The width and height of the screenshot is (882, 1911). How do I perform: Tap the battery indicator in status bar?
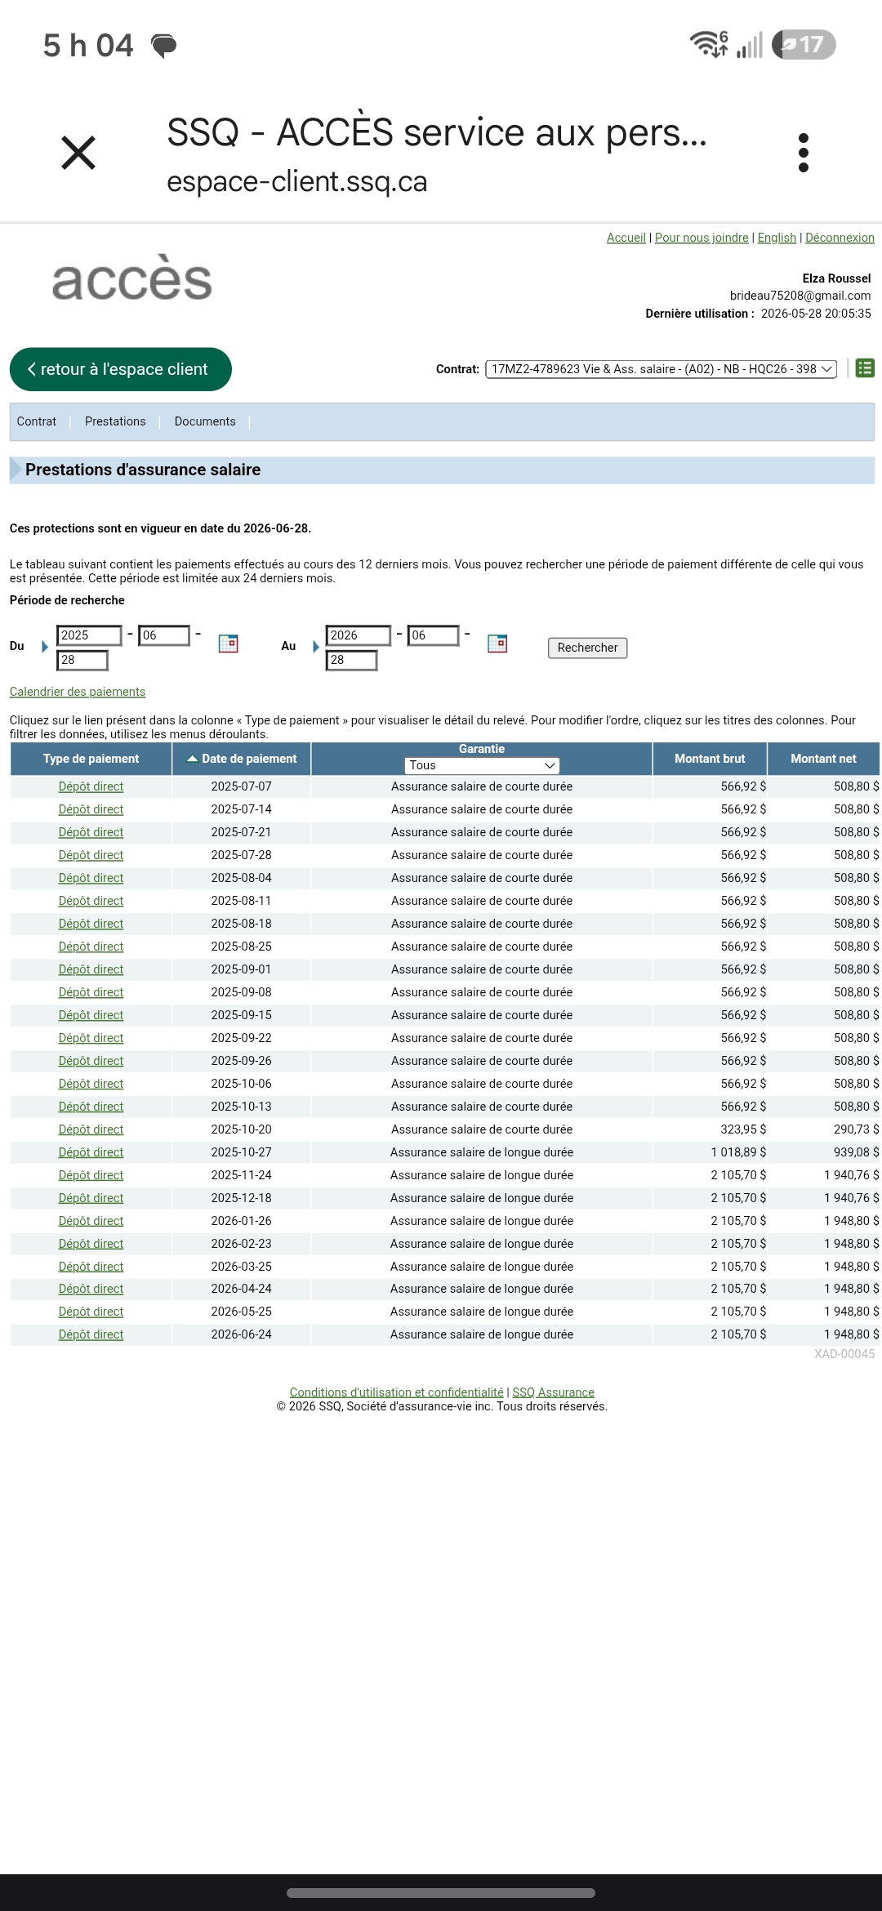(804, 44)
